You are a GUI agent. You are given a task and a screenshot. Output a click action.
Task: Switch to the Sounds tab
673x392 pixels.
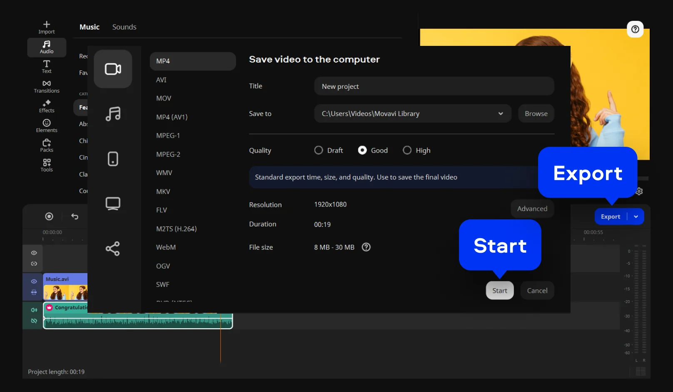tap(124, 27)
